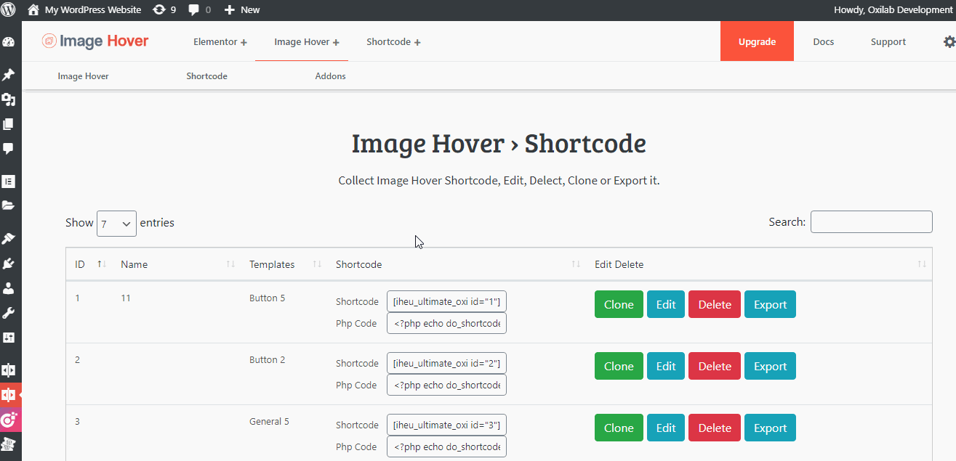Sort the table by the ID column

(x=90, y=264)
